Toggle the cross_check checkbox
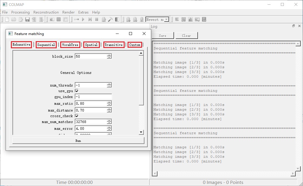This screenshot has height=186, width=303. point(77,116)
